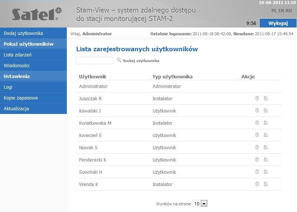297x212 pixels.
Task: Select Nowak S name
Action: (x=88, y=148)
